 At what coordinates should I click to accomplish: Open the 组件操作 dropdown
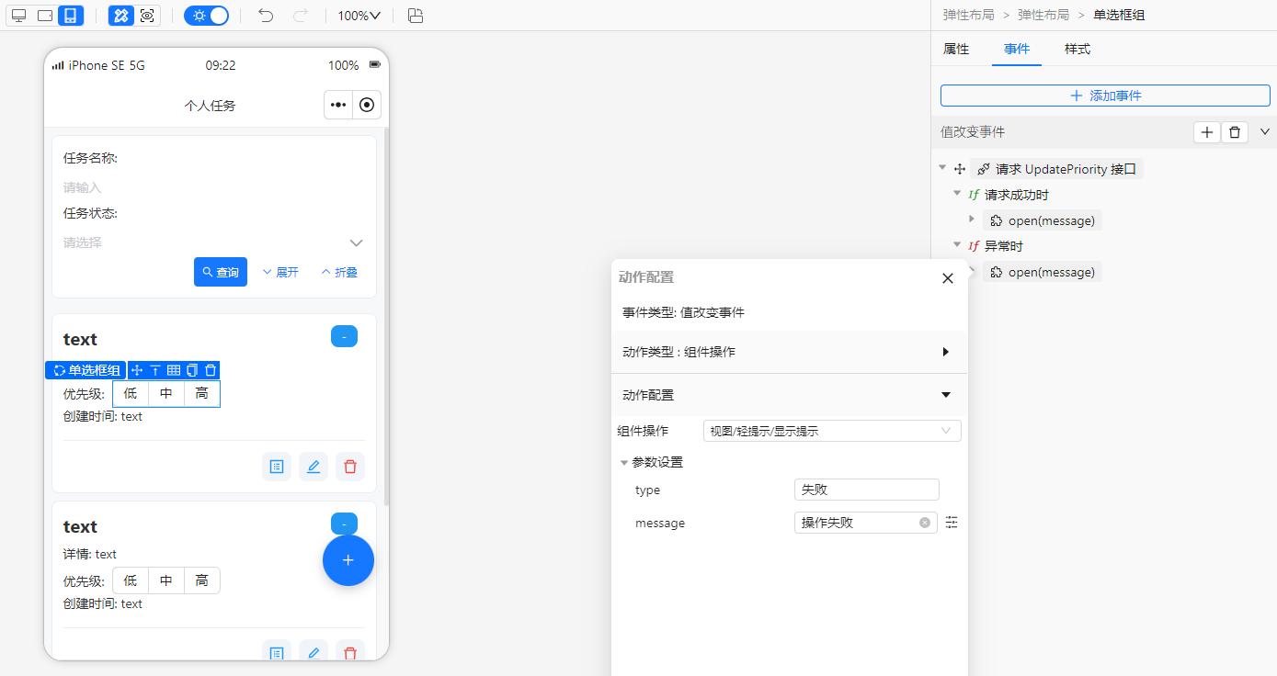(831, 431)
